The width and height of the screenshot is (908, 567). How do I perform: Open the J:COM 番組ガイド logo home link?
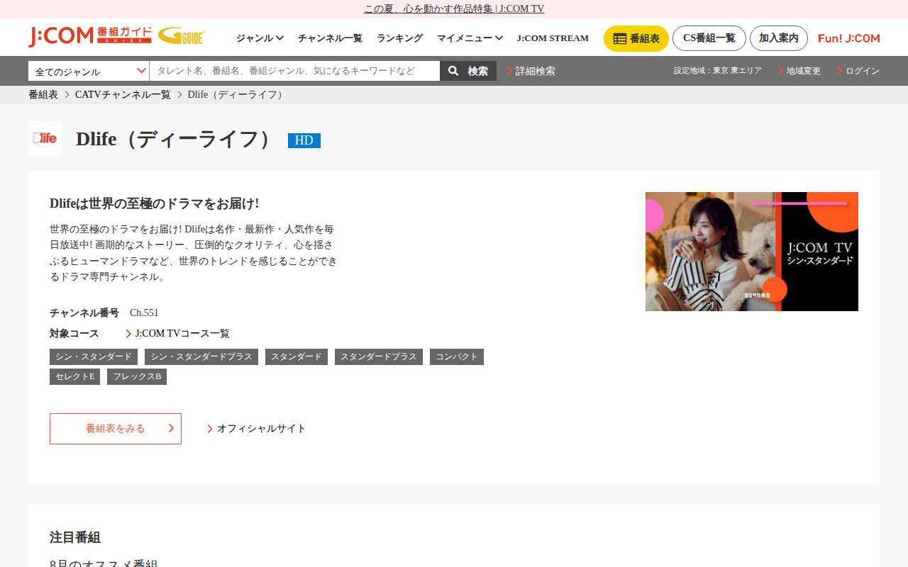(x=90, y=36)
